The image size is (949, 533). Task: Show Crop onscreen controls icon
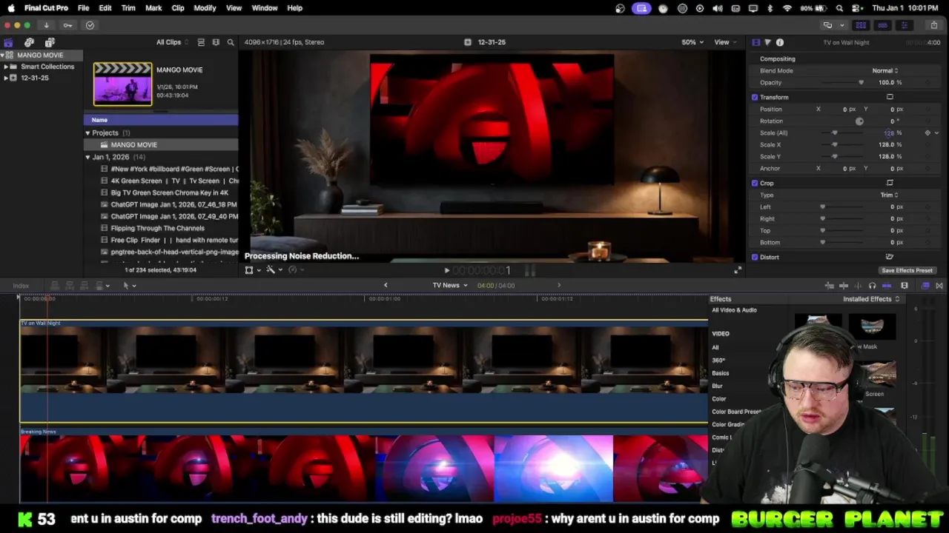[x=890, y=183]
